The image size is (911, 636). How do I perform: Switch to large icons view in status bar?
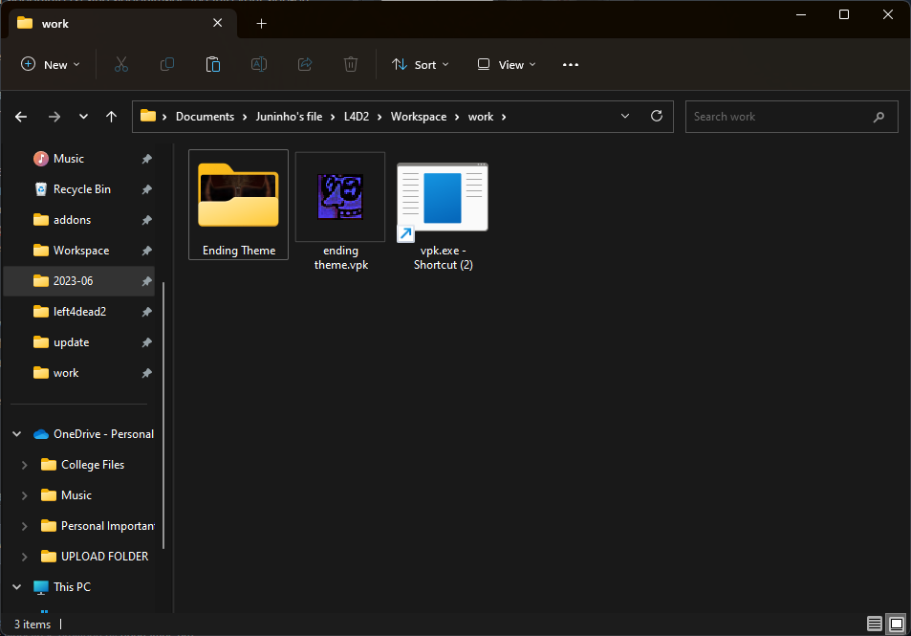coord(897,624)
